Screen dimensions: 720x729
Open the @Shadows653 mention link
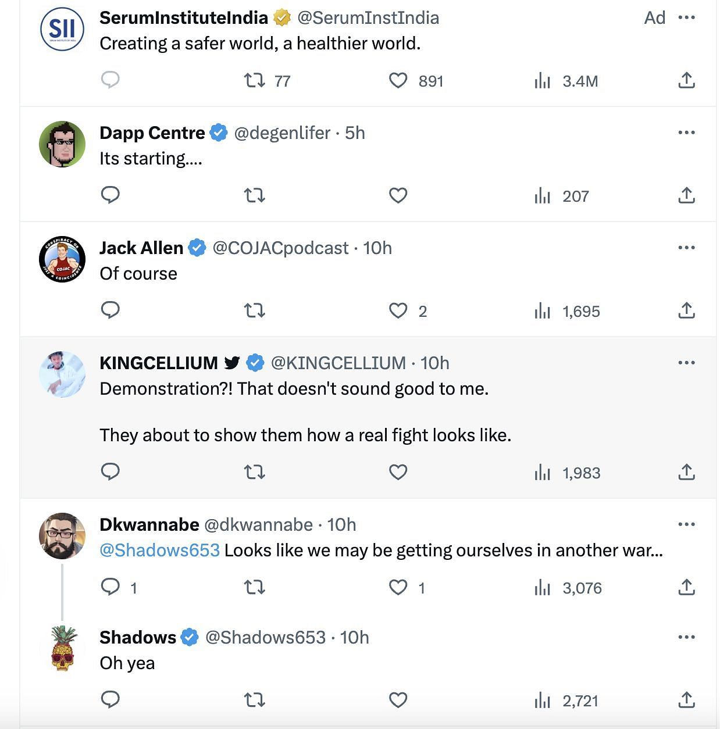(159, 550)
